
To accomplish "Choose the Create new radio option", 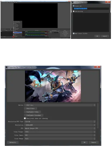I will [74, 6].
